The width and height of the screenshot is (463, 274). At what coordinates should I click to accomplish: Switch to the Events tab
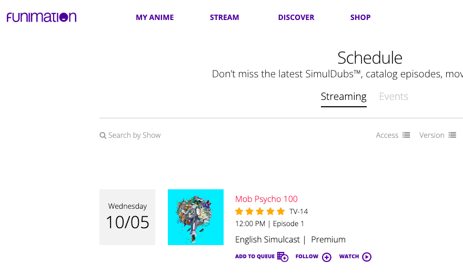(394, 97)
